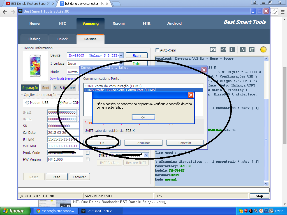Select the Service sub-tab
Screen dimensions: 287x215
coord(91,39)
